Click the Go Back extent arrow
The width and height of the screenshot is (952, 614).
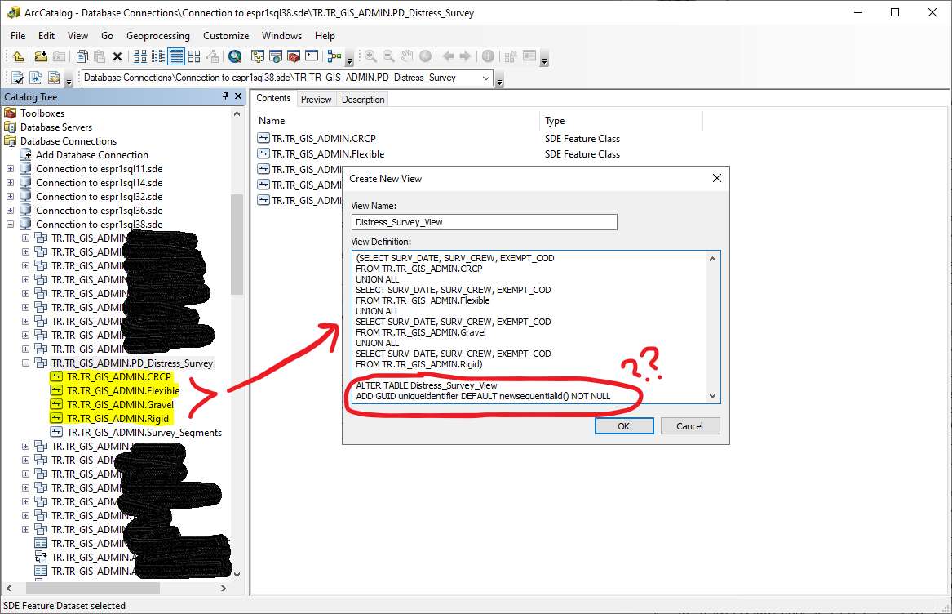(448, 56)
